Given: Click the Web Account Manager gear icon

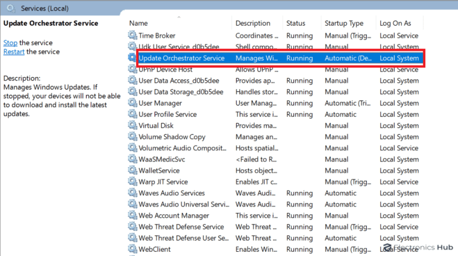Looking at the screenshot, I should tap(132, 215).
